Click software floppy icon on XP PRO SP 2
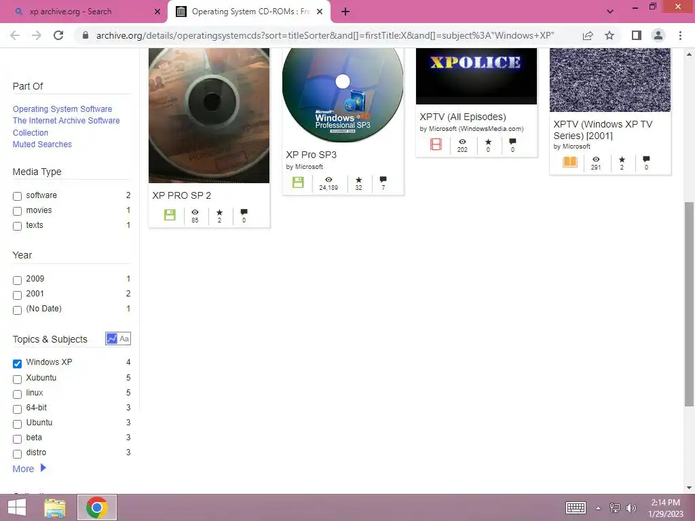 (170, 215)
